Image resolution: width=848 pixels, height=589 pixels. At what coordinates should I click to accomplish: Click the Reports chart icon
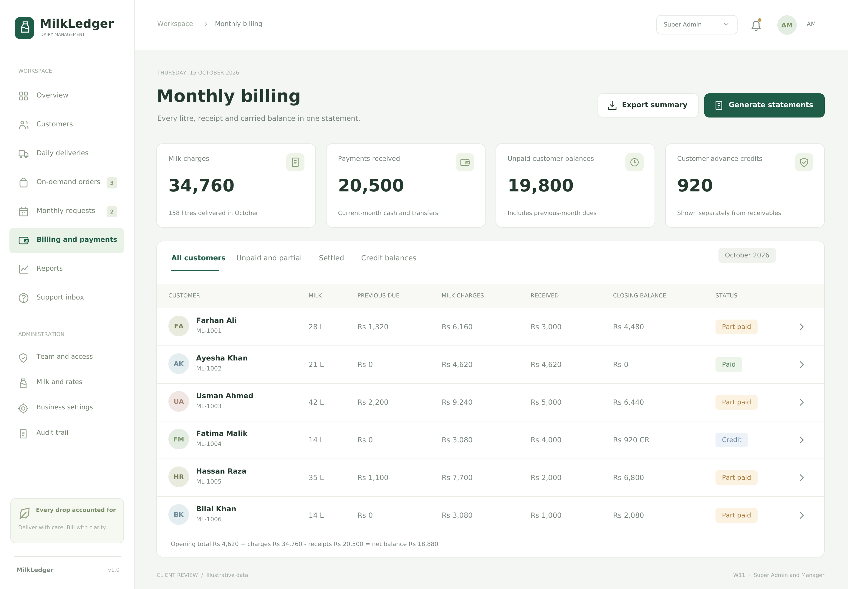coord(23,269)
